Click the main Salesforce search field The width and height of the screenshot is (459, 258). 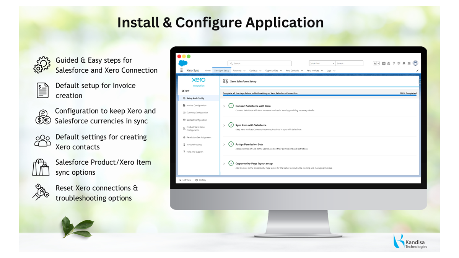(260, 63)
